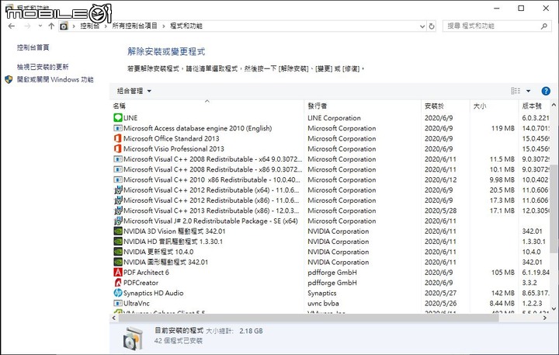Click 所有控制台項目 breadcrumb
Image resolution: width=559 pixels, height=355 pixels.
click(134, 26)
